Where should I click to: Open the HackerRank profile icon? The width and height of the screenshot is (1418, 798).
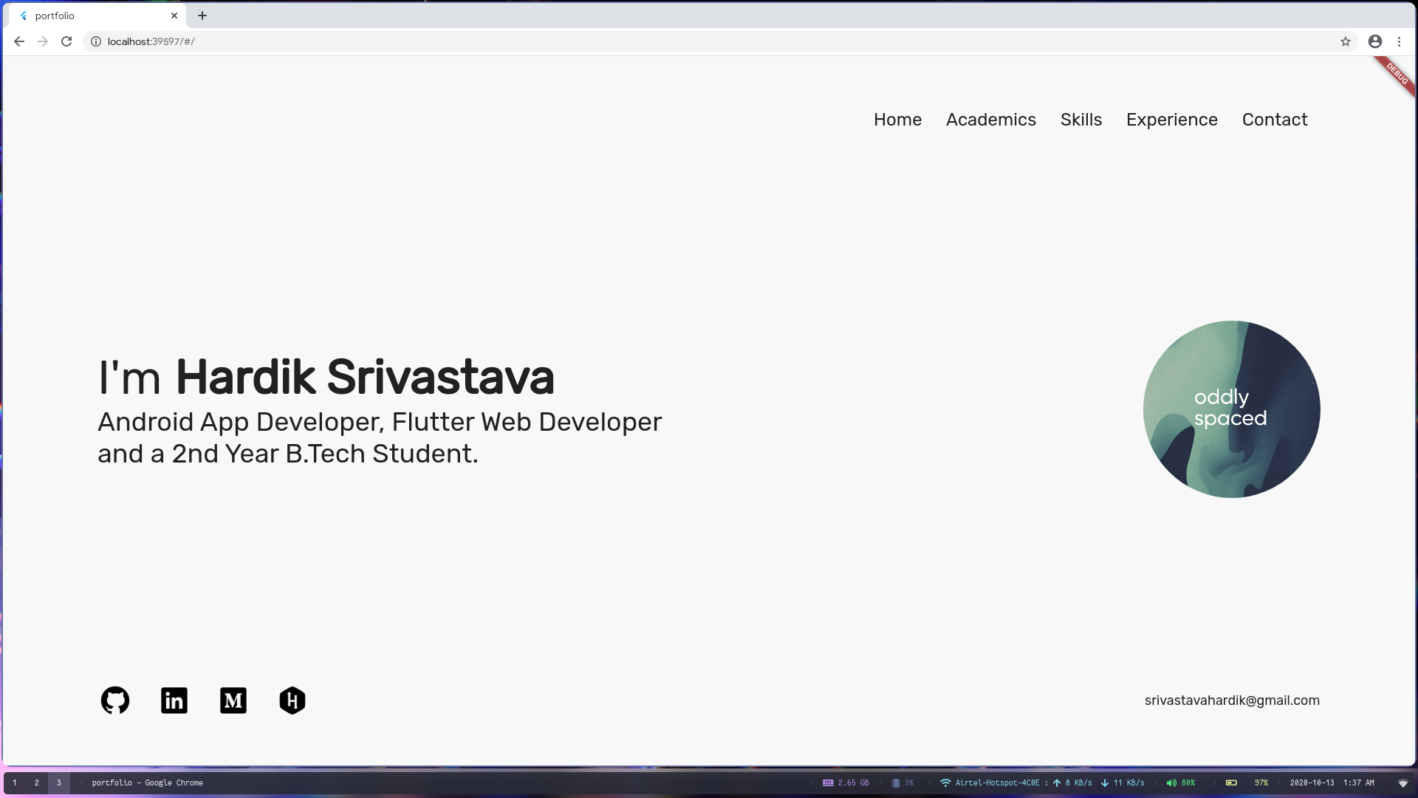pos(292,700)
